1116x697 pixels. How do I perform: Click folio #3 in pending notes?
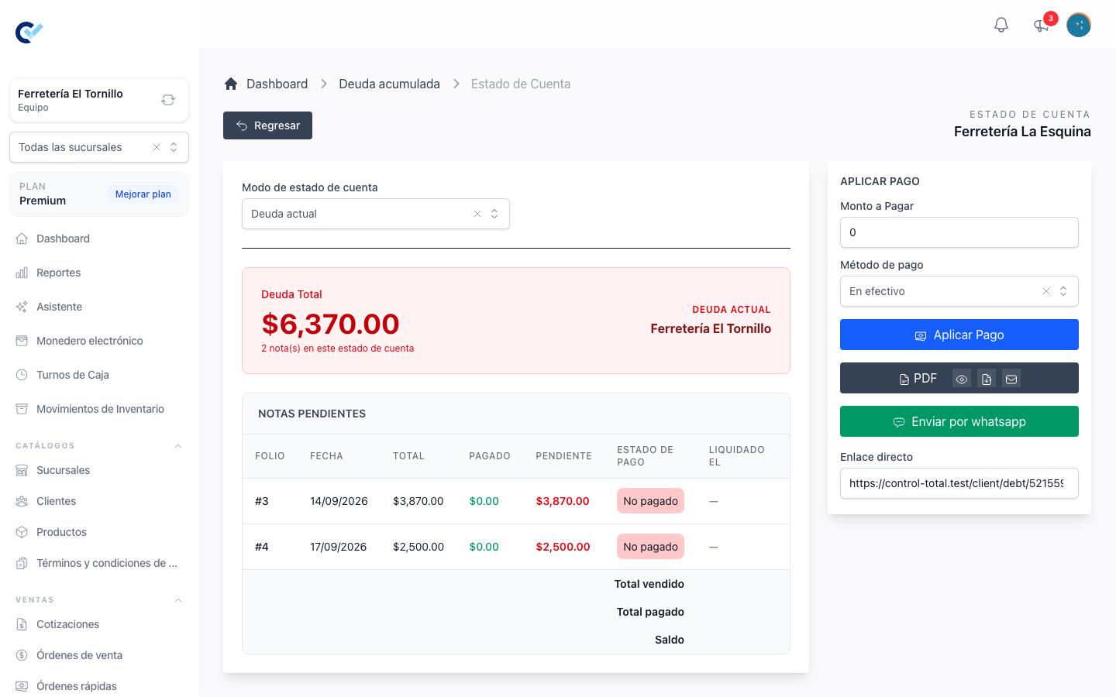(x=262, y=501)
